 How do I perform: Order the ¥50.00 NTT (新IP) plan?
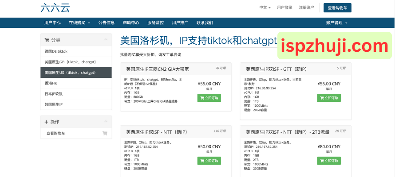[209, 161]
